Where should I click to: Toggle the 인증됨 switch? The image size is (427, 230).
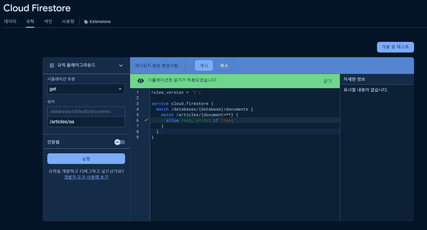coord(119,142)
